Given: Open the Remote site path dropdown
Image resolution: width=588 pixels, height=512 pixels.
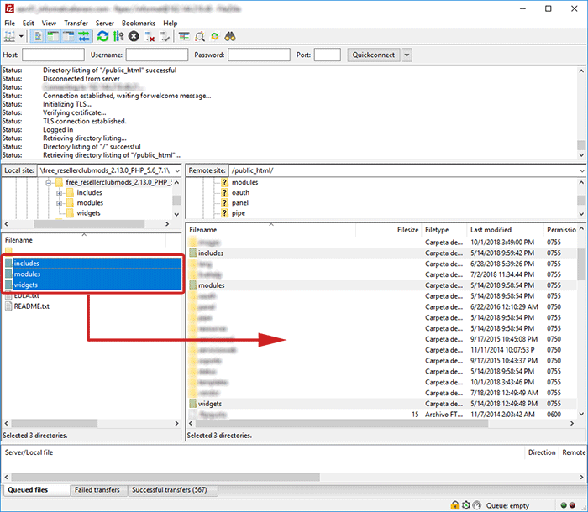Looking at the screenshot, I should pyautogui.click(x=581, y=170).
